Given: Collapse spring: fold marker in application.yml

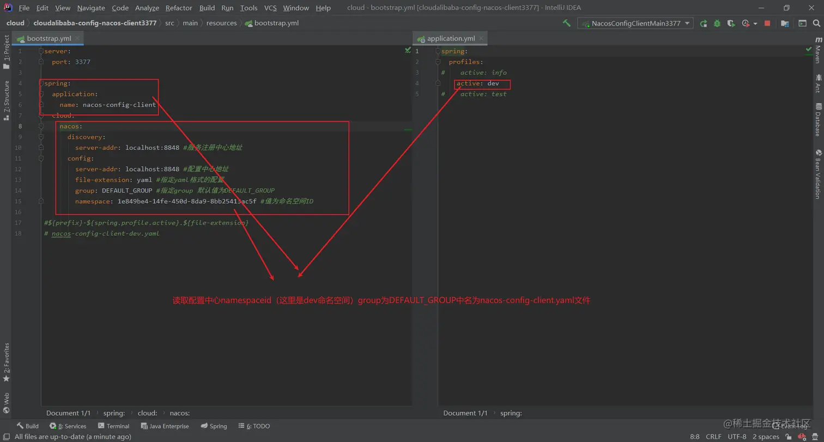Looking at the screenshot, I should tap(438, 51).
